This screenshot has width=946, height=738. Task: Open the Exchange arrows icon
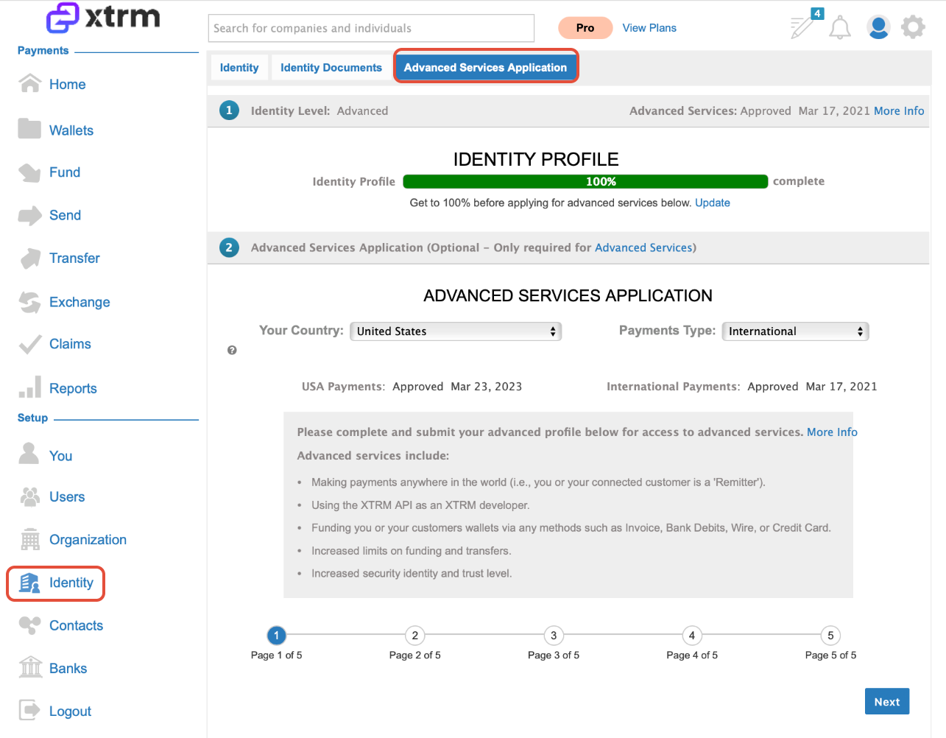29,302
